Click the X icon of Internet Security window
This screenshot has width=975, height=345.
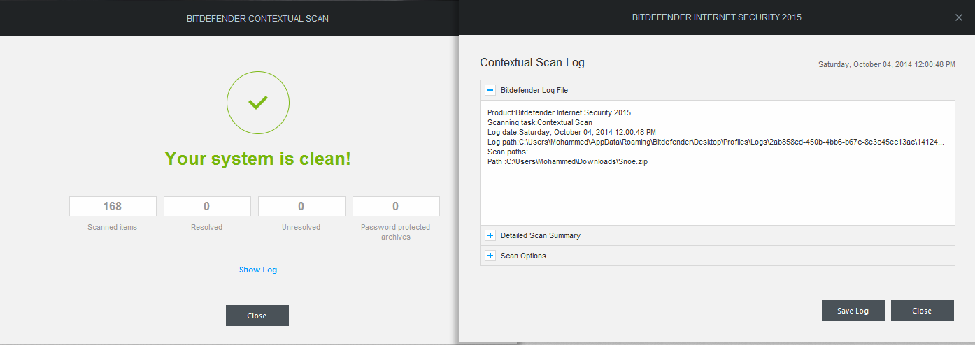(959, 17)
